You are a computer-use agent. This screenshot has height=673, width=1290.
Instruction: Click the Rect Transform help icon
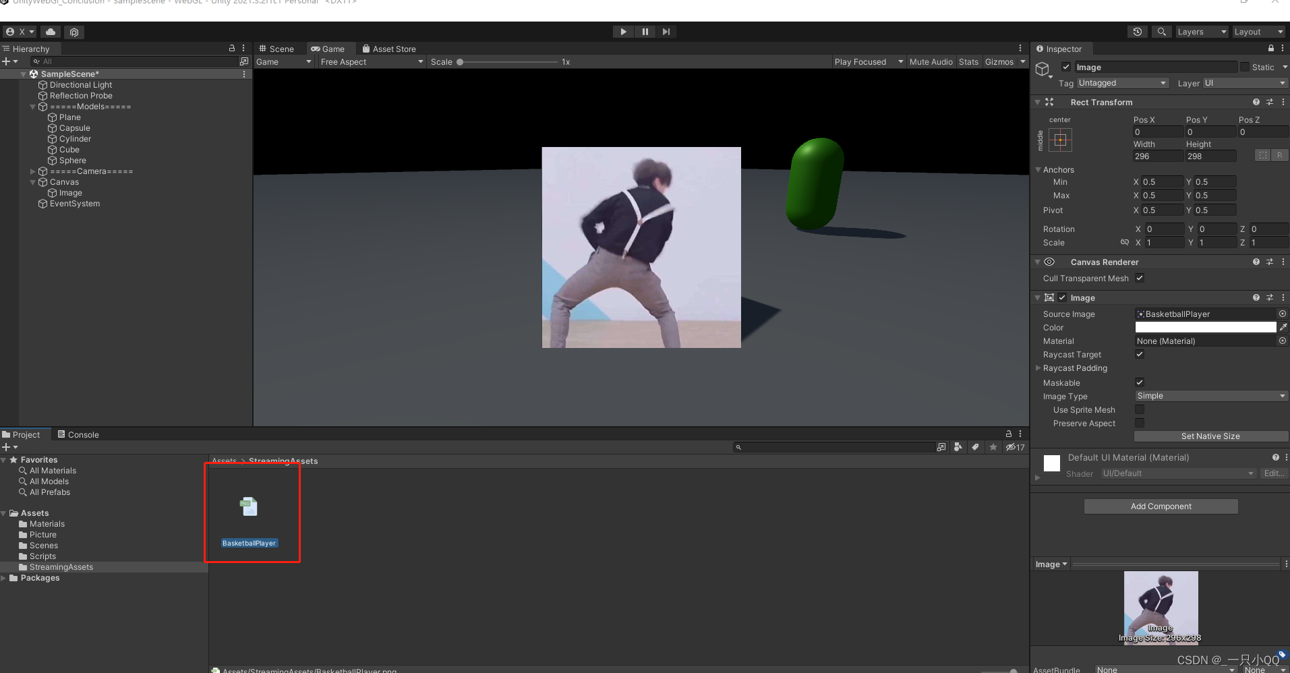(1256, 102)
